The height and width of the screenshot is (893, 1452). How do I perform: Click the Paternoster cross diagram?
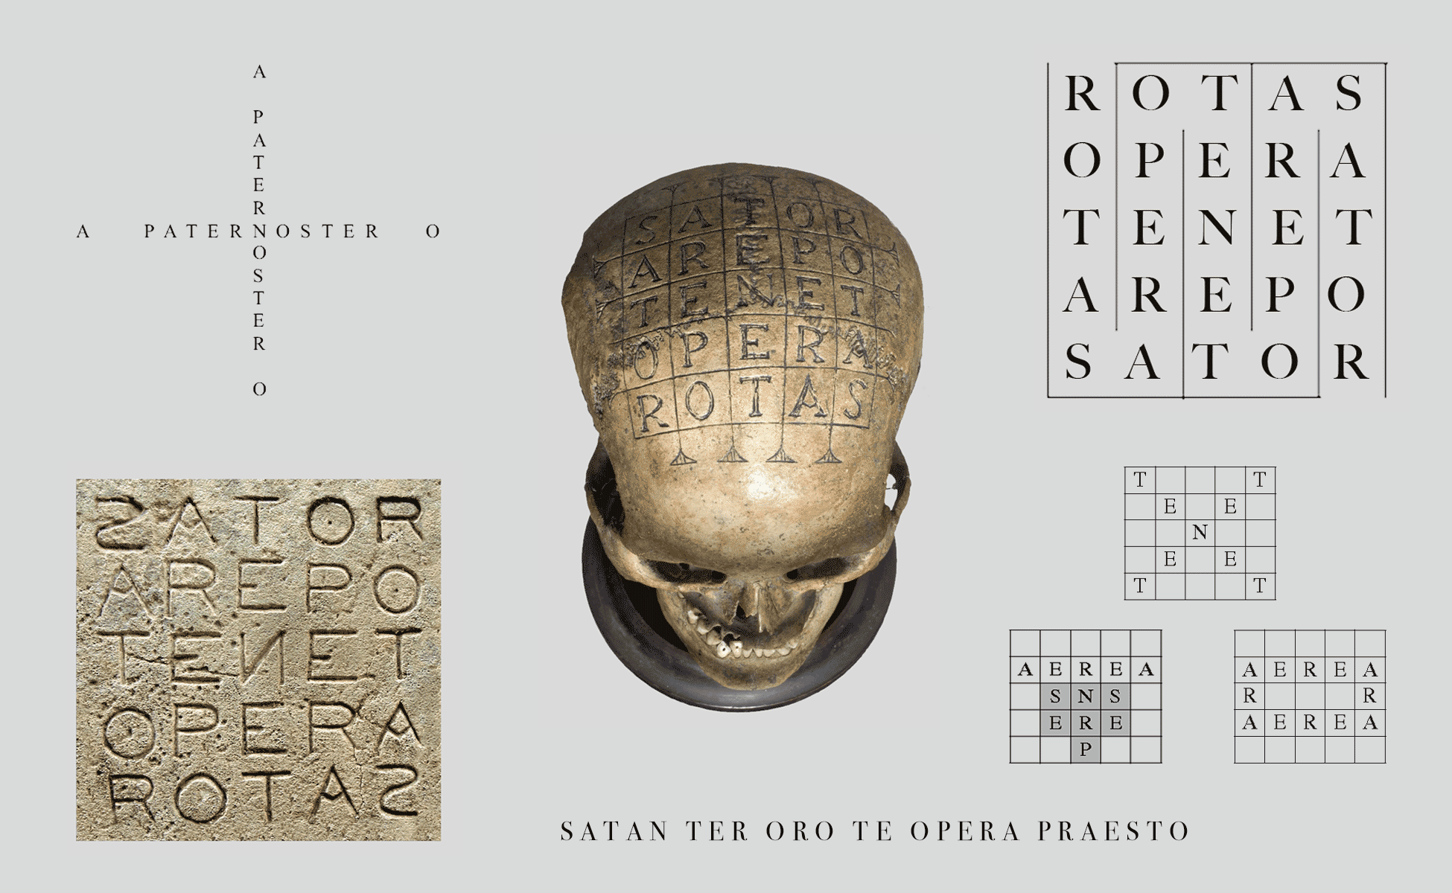(x=258, y=231)
